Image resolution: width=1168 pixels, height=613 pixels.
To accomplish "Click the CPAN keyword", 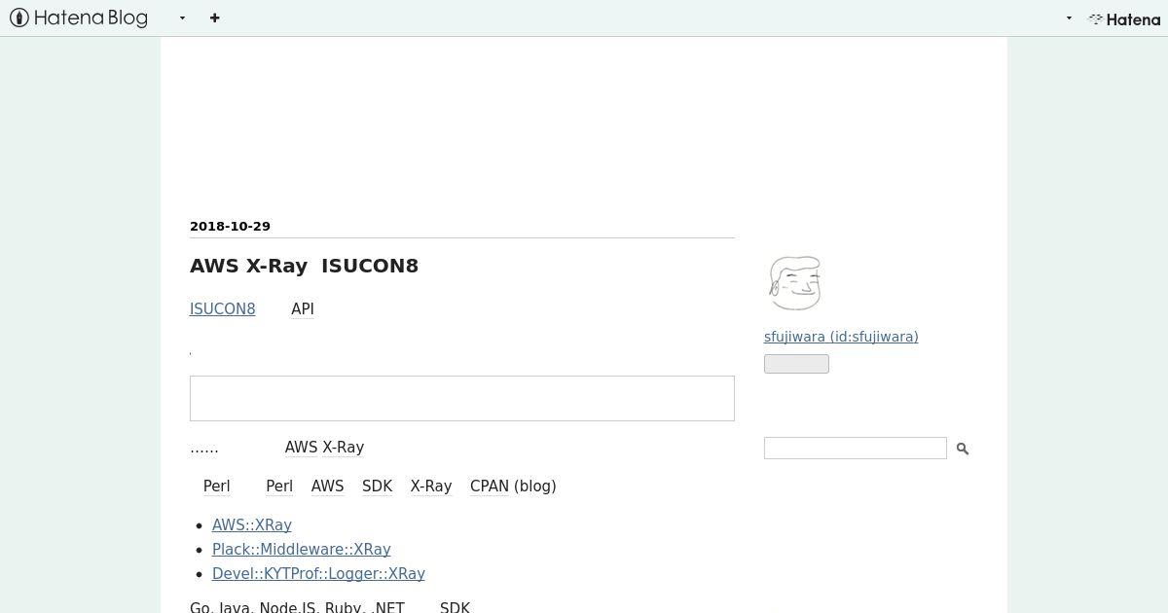I will pos(490,486).
